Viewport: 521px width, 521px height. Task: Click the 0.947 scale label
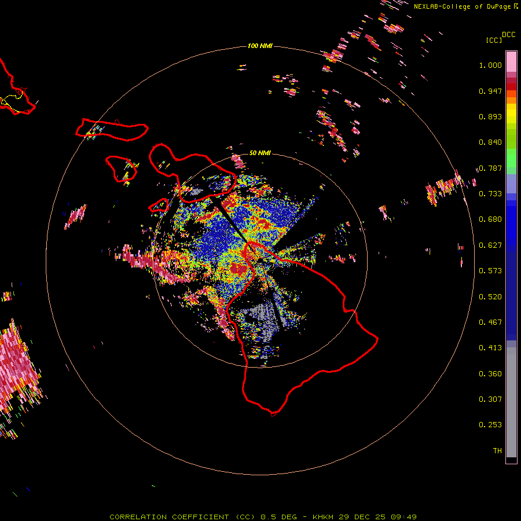click(490, 91)
